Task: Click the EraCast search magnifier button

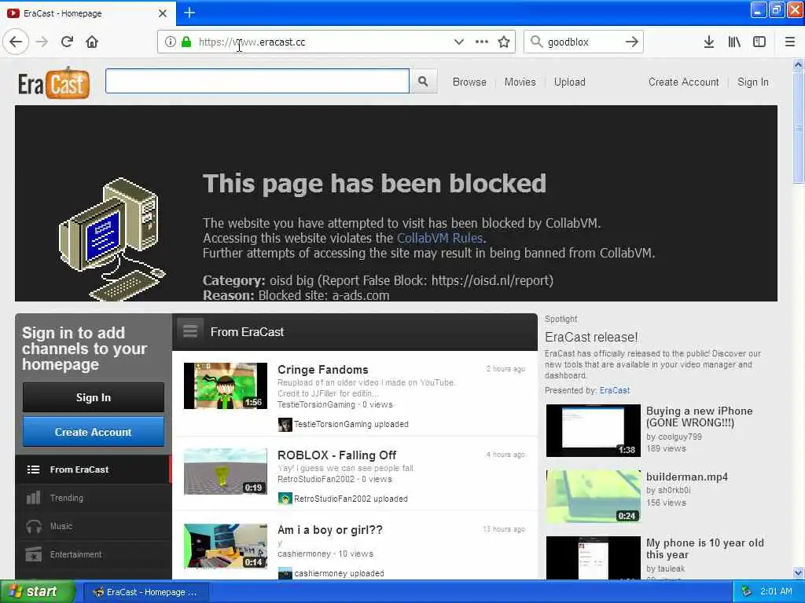Action: click(x=423, y=81)
